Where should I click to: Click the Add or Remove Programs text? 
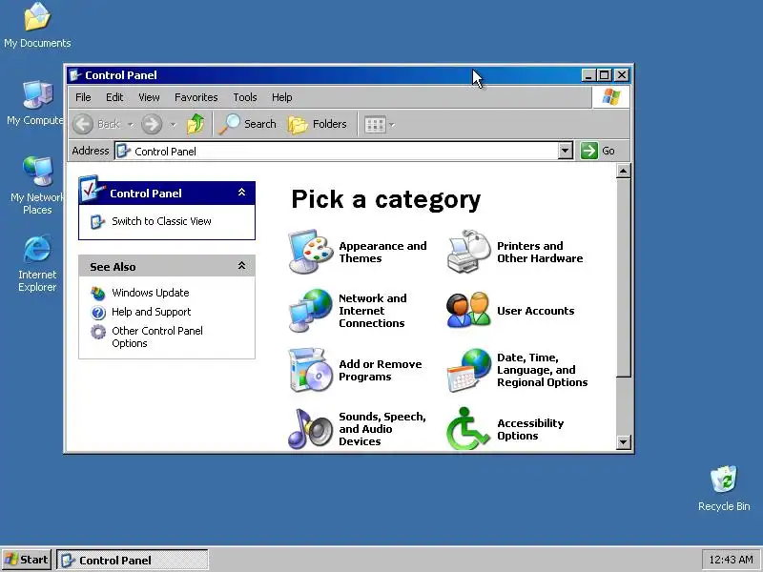point(380,370)
